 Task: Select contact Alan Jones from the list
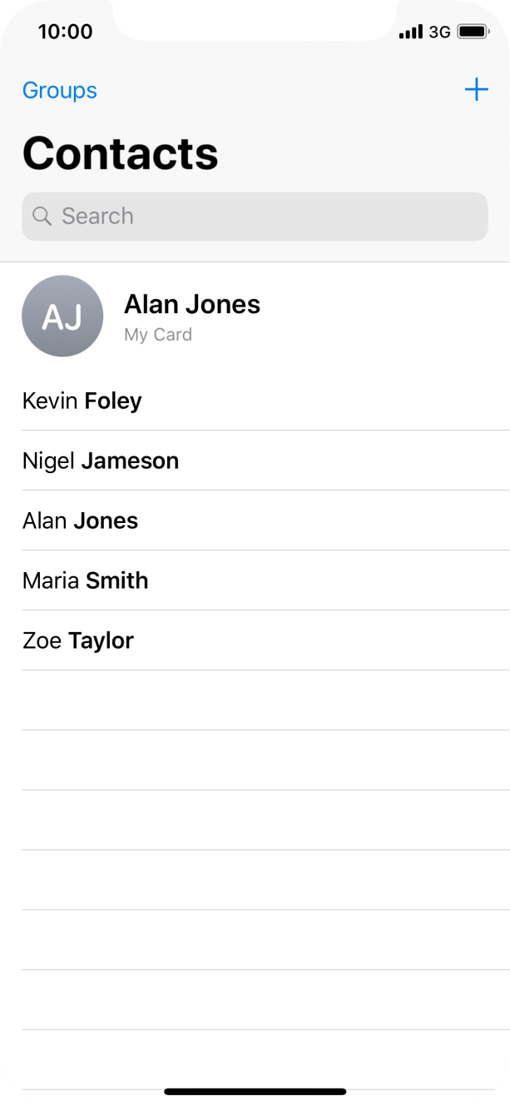point(80,521)
